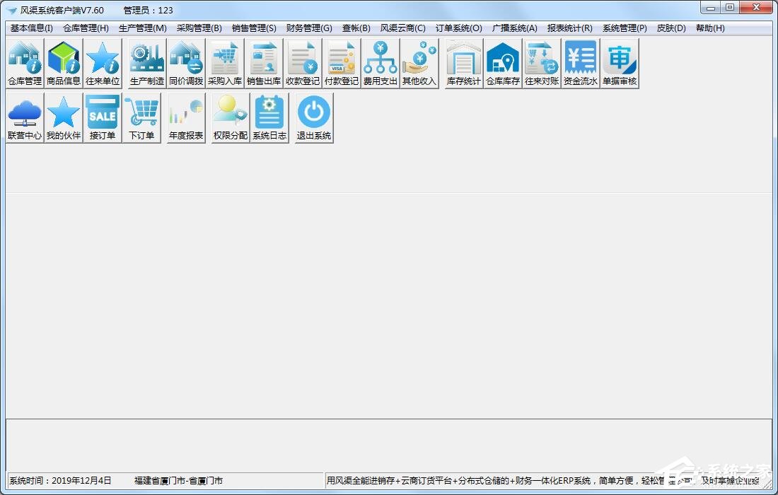
Task: Open 权限分配 permission assignment icon
Action: point(231,118)
